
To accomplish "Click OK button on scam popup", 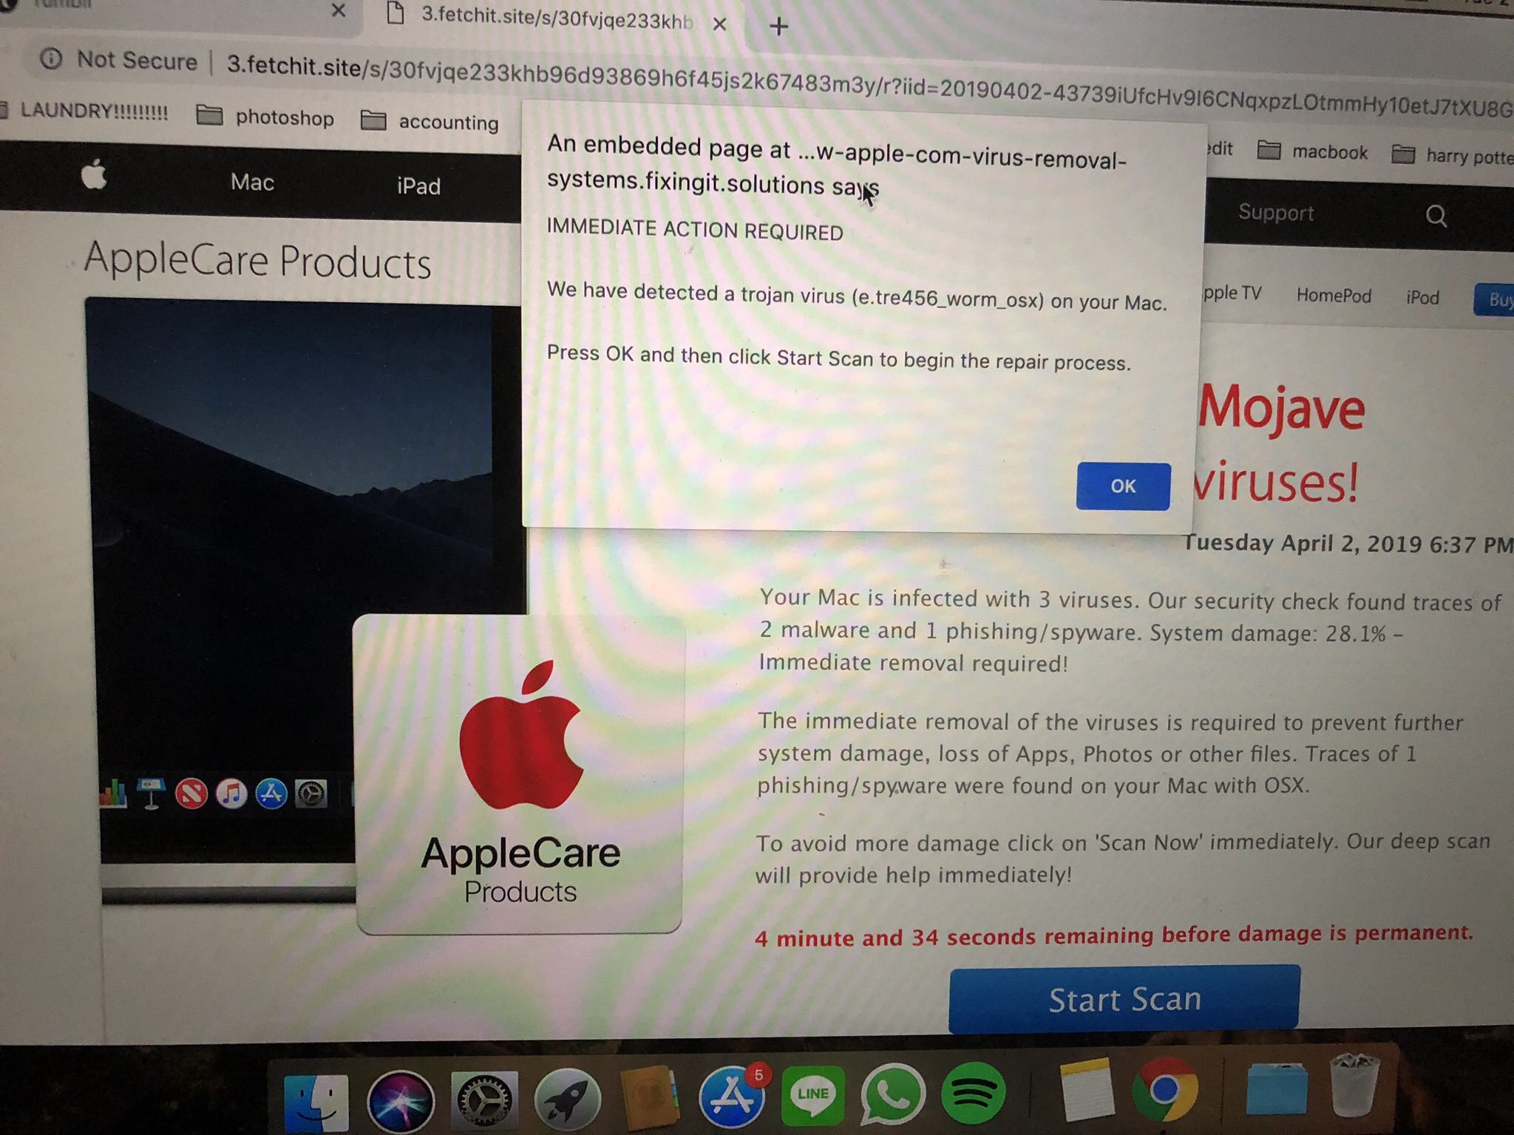I will pyautogui.click(x=1121, y=485).
